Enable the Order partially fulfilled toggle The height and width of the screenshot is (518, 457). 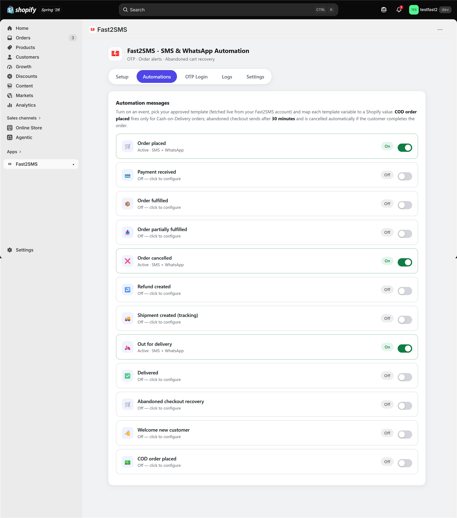coord(405,234)
